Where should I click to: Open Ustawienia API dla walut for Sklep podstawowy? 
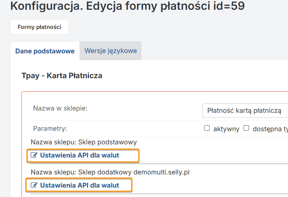point(79,155)
